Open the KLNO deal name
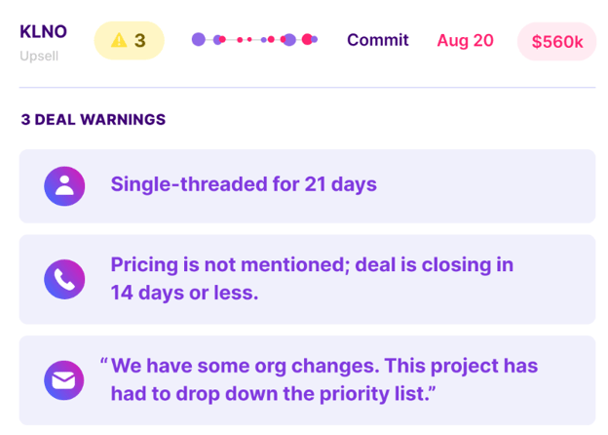Screen dimensions: 608x435 coord(43,32)
